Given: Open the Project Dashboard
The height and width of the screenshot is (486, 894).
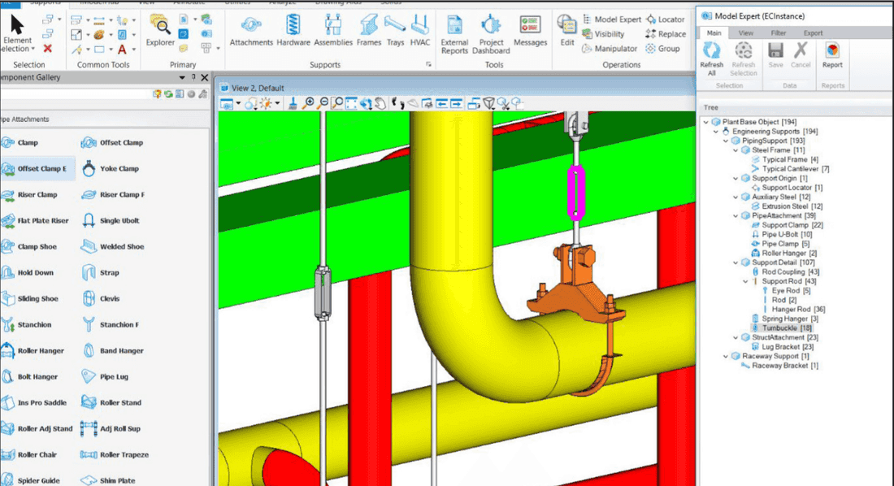Looking at the screenshot, I should tap(491, 35).
